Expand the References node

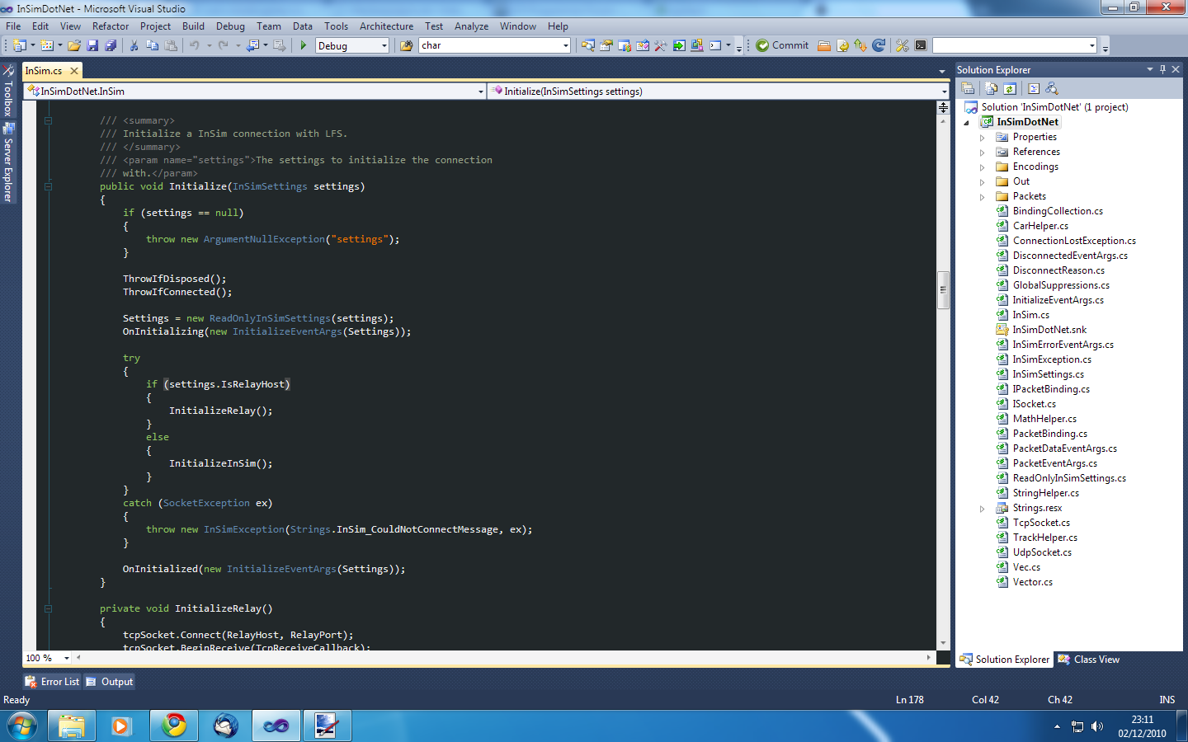(982, 153)
